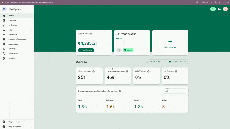This screenshot has width=230, height=129.
Task: Click the WhatsApp icon on number card
Action: [x=119, y=50]
